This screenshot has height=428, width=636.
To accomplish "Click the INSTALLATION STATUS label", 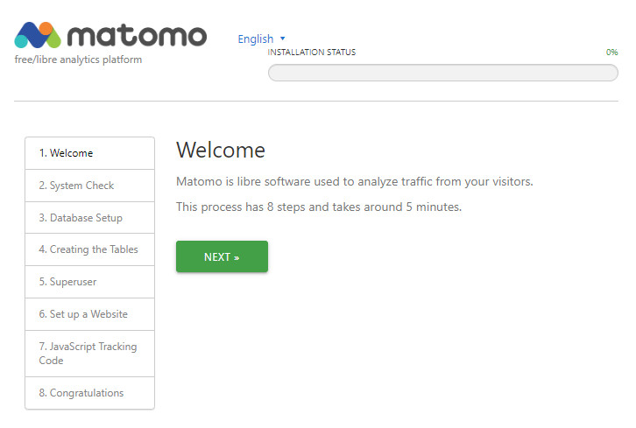I will (312, 53).
